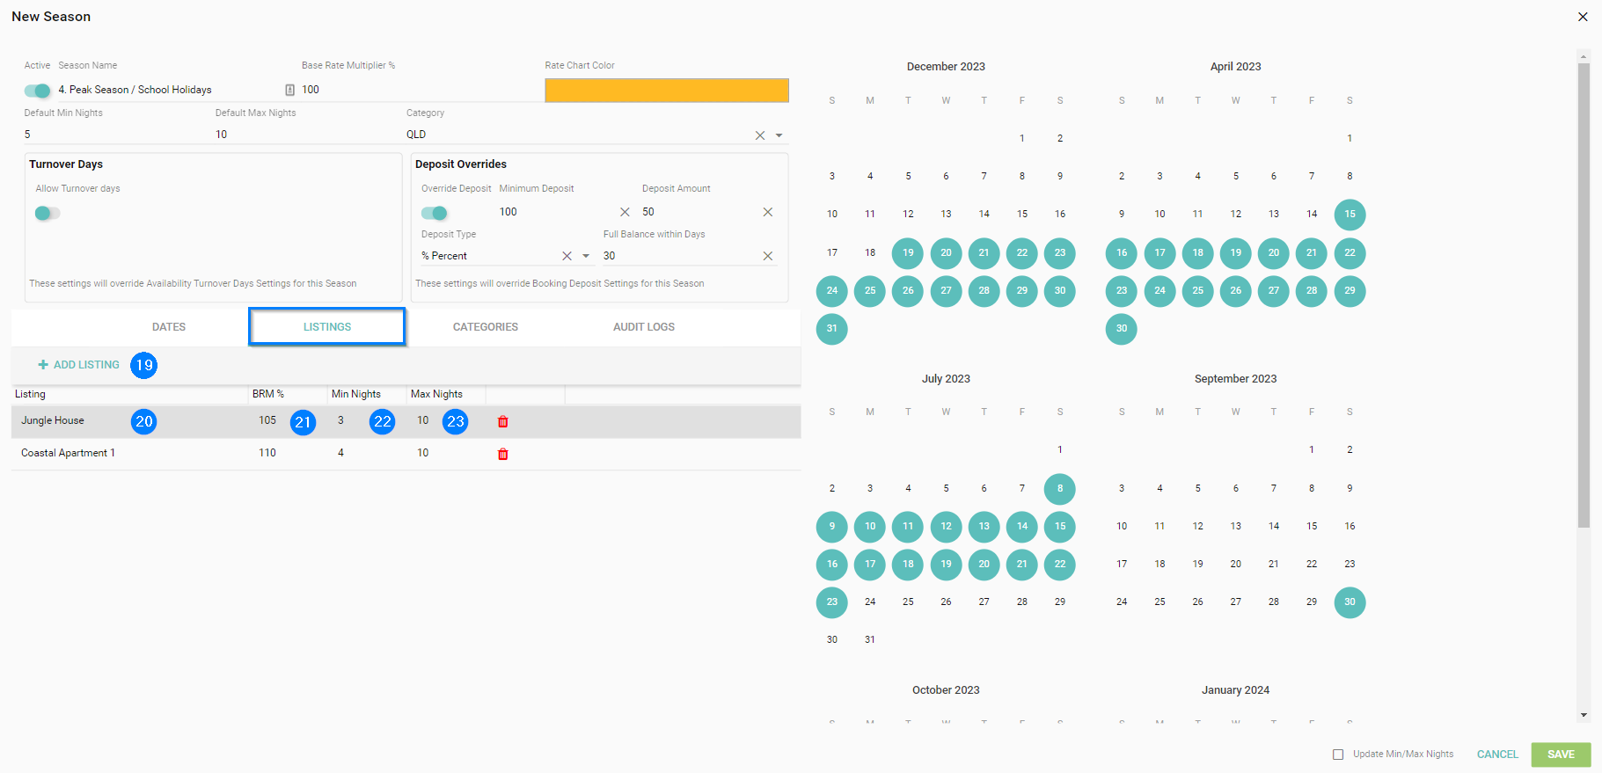Screen dimensions: 1602x773
Task: Select December 25 on the 2023 calendar
Action: (869, 291)
